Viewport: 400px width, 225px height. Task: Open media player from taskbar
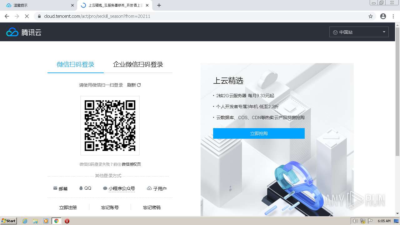[x=46, y=221]
